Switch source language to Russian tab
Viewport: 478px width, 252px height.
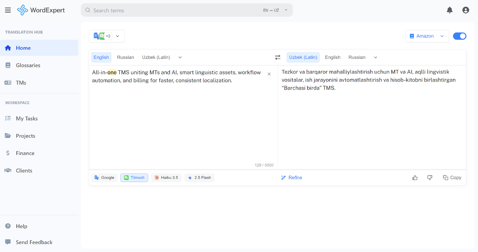[125, 57]
